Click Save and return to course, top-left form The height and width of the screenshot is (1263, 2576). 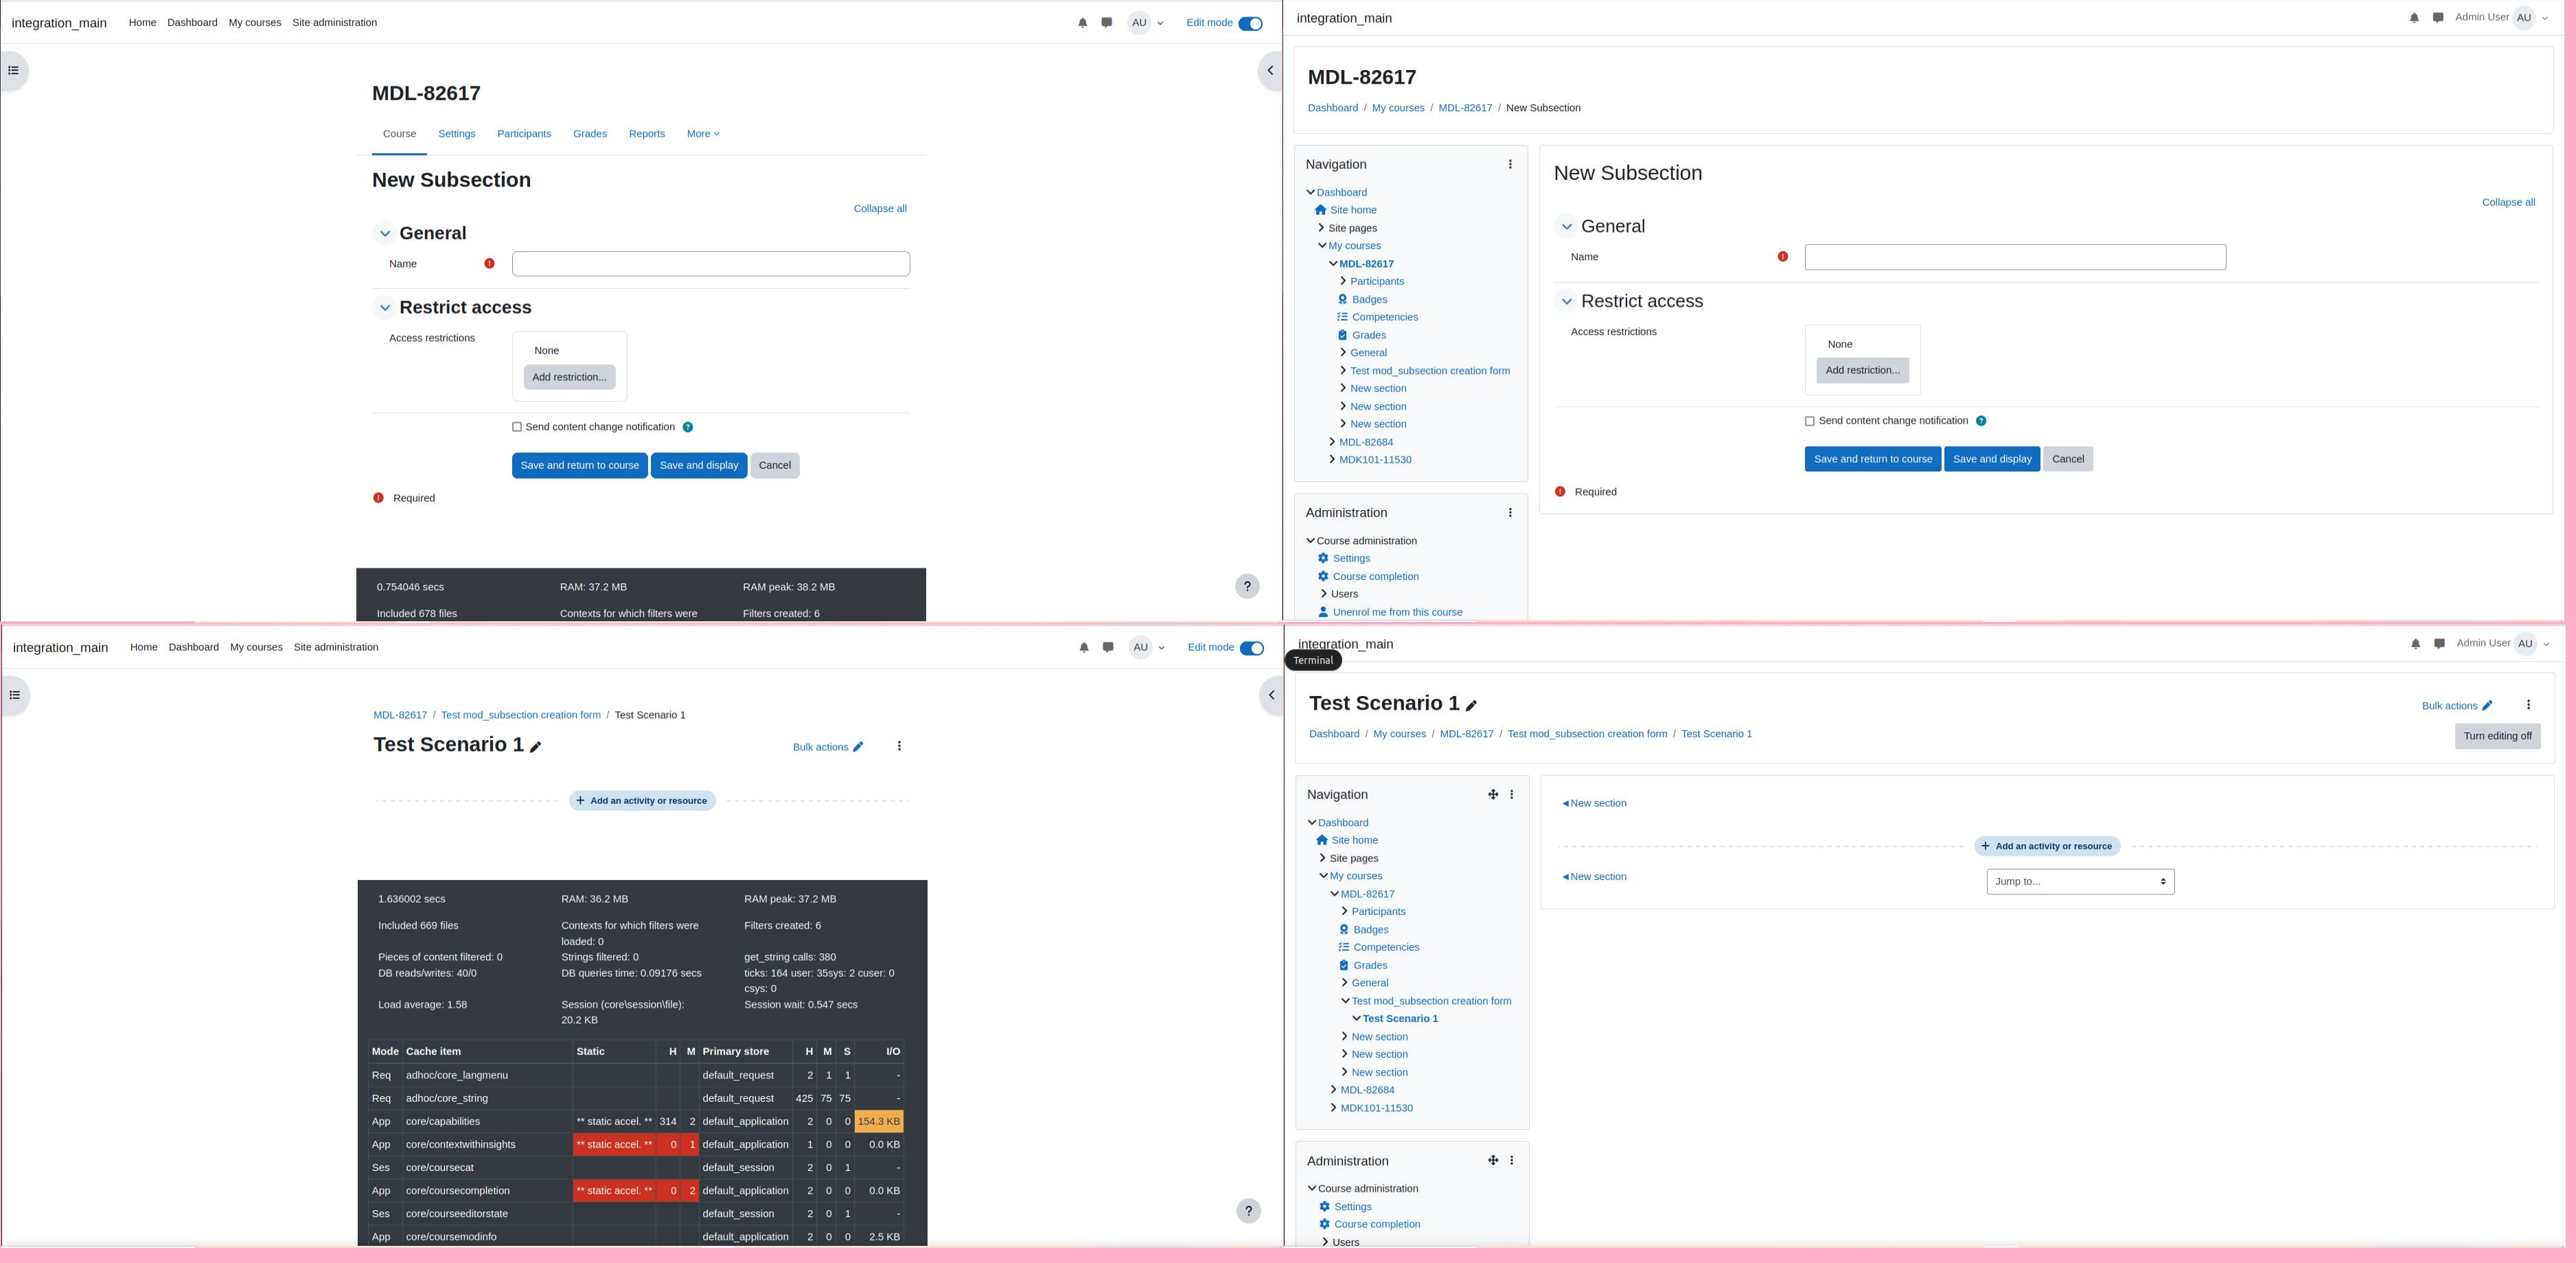[580, 466]
